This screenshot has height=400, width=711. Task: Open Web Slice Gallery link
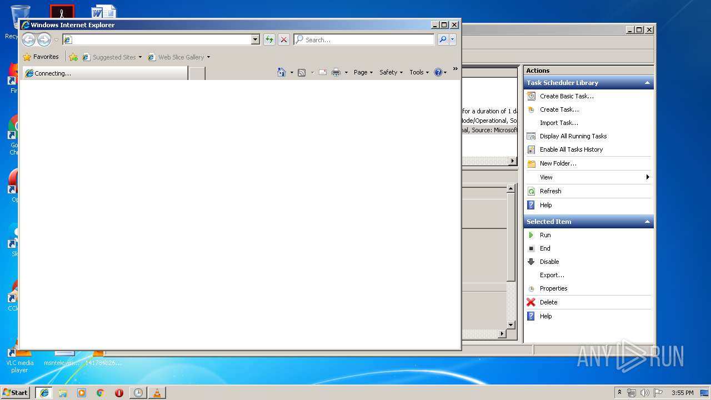(x=179, y=57)
